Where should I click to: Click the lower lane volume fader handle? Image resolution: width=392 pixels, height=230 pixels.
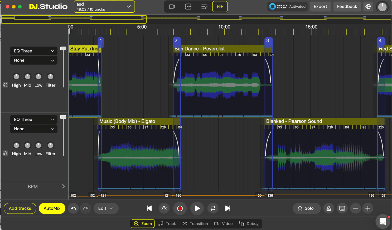(x=63, y=117)
